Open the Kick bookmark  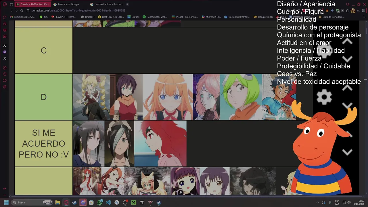point(44,17)
